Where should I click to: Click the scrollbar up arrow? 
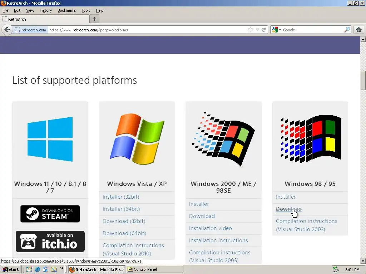(363, 39)
